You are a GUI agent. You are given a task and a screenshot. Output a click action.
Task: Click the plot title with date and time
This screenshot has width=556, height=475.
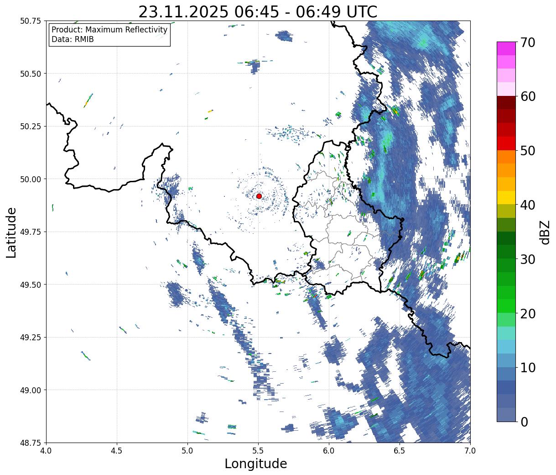(x=258, y=12)
